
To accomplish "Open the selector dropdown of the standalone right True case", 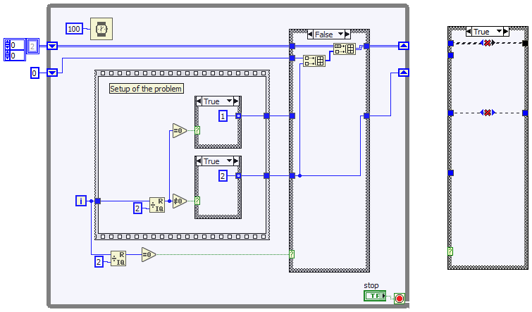I will pyautogui.click(x=499, y=32).
